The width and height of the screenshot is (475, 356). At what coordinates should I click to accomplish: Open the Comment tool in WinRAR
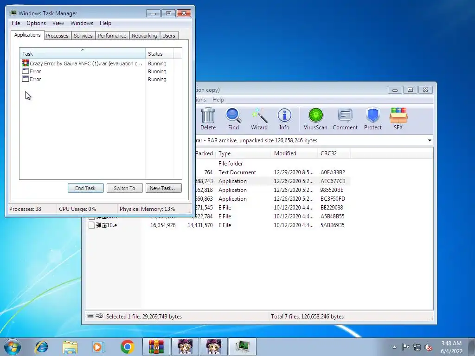[345, 119]
